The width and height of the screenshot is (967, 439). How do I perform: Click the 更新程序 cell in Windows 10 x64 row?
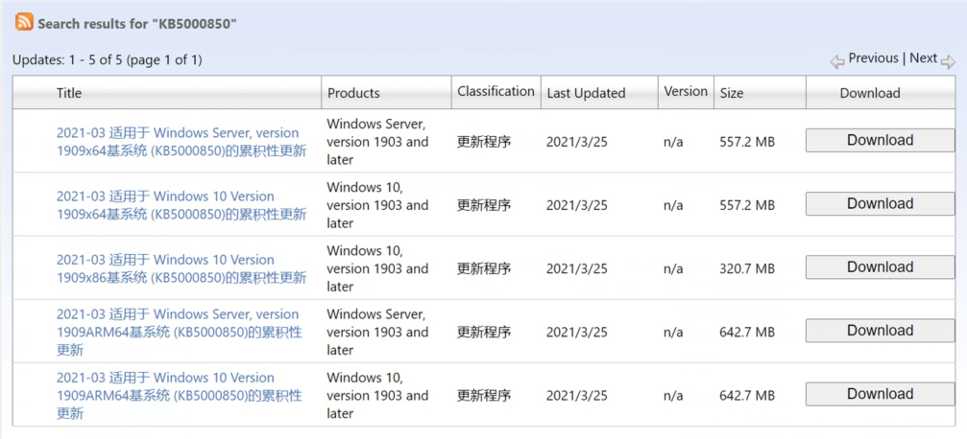click(x=484, y=205)
